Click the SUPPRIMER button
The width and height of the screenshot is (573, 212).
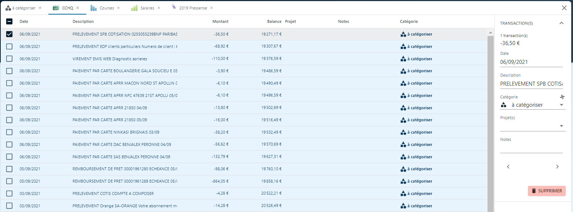[546, 191]
